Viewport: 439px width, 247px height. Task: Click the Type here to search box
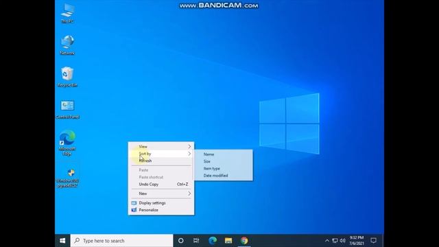tap(122, 241)
